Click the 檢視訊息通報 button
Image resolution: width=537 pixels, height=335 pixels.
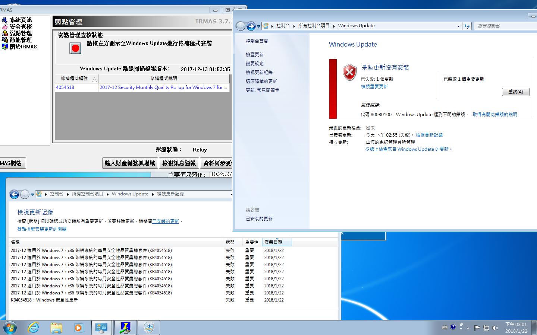coord(179,163)
